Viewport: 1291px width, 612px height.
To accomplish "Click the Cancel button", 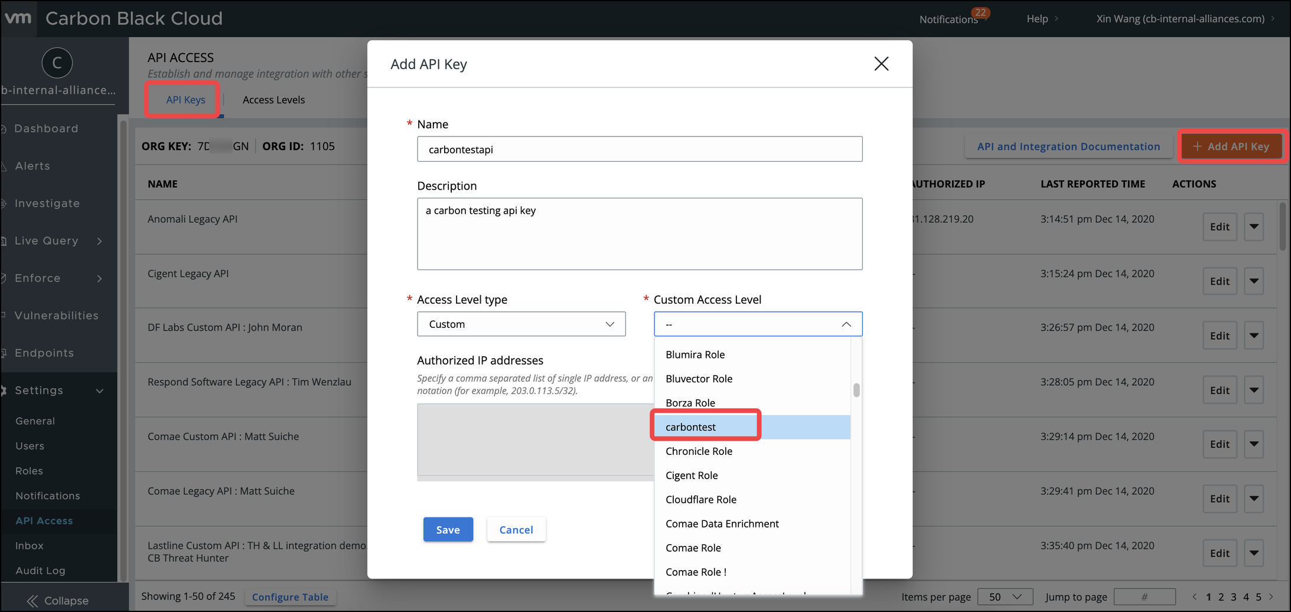I will 516,530.
